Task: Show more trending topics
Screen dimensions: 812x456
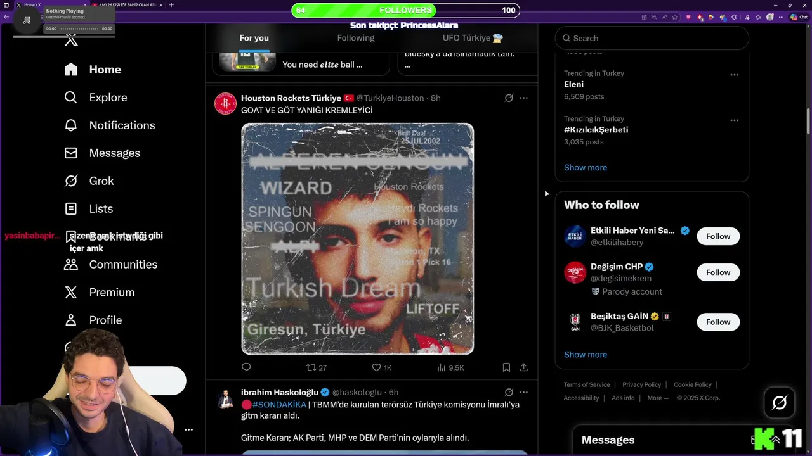Action: pyautogui.click(x=586, y=168)
